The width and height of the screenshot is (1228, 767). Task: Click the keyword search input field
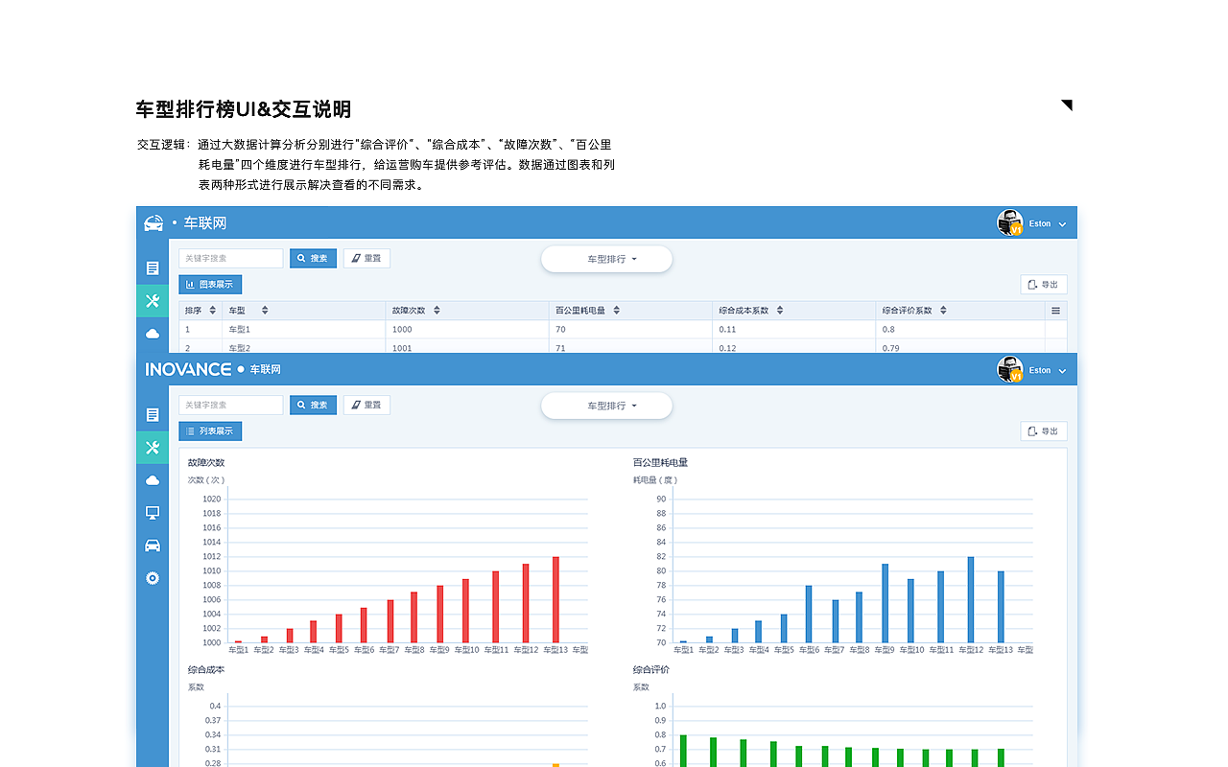[x=230, y=258]
